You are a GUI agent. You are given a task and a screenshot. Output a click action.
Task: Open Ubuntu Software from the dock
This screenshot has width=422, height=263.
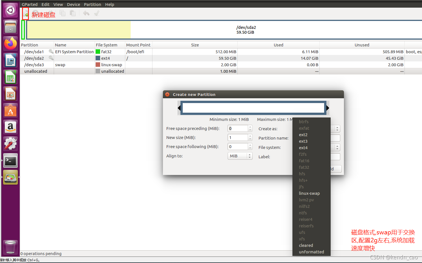(10, 110)
